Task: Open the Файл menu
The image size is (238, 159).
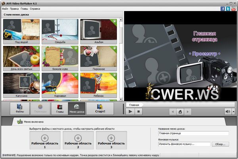Action: [x=5, y=8]
